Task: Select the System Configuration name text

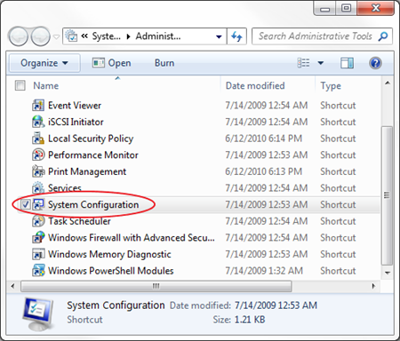Action: pyautogui.click(x=93, y=204)
